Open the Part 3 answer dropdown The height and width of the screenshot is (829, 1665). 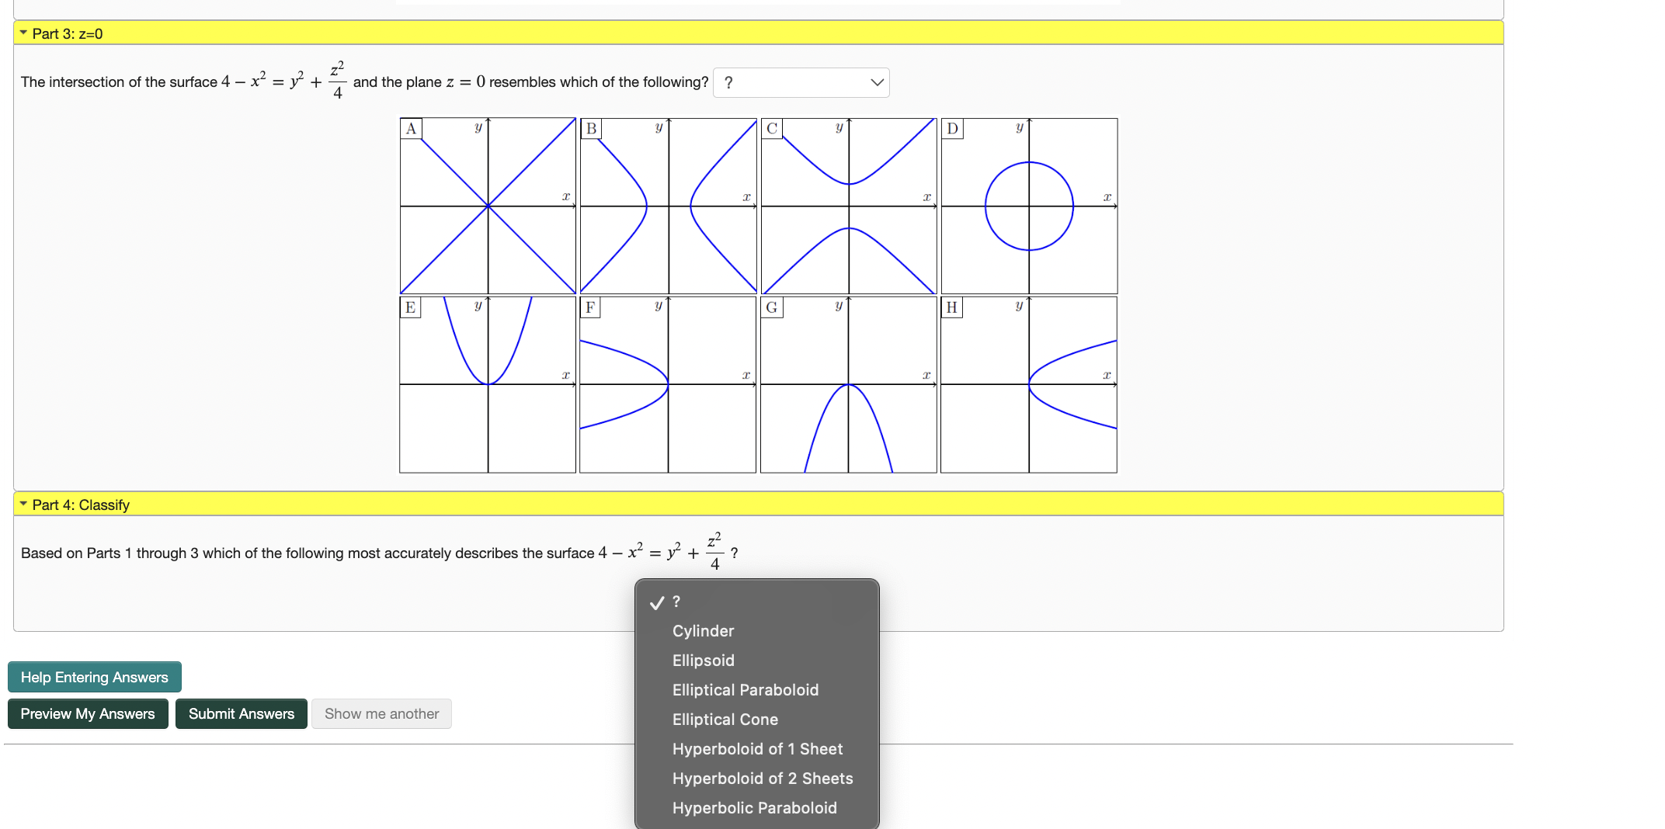pyautogui.click(x=801, y=82)
